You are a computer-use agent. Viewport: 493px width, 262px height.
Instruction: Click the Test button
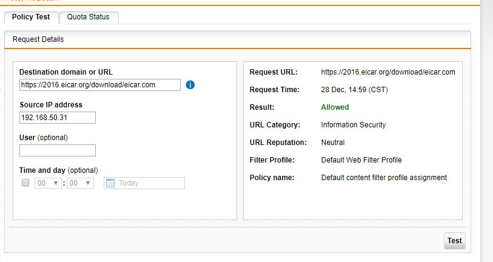pos(454,241)
